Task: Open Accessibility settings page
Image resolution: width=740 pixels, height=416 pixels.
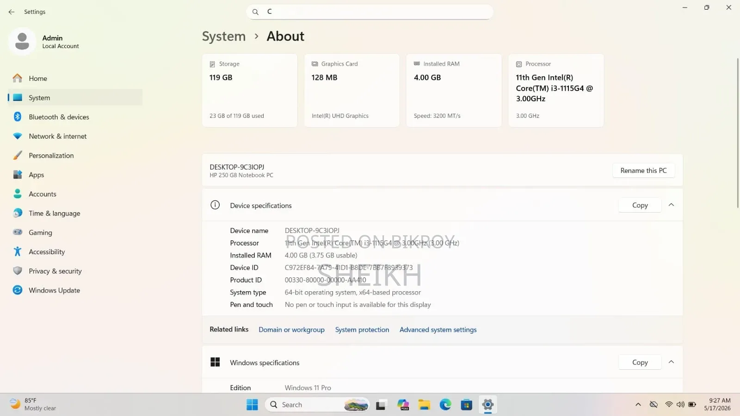Action: tap(75, 252)
